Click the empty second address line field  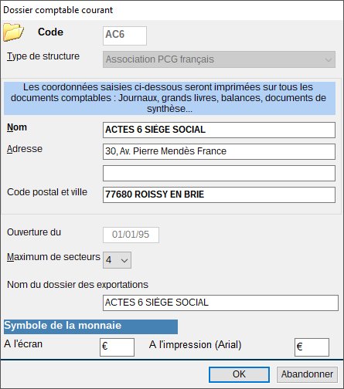(x=219, y=173)
